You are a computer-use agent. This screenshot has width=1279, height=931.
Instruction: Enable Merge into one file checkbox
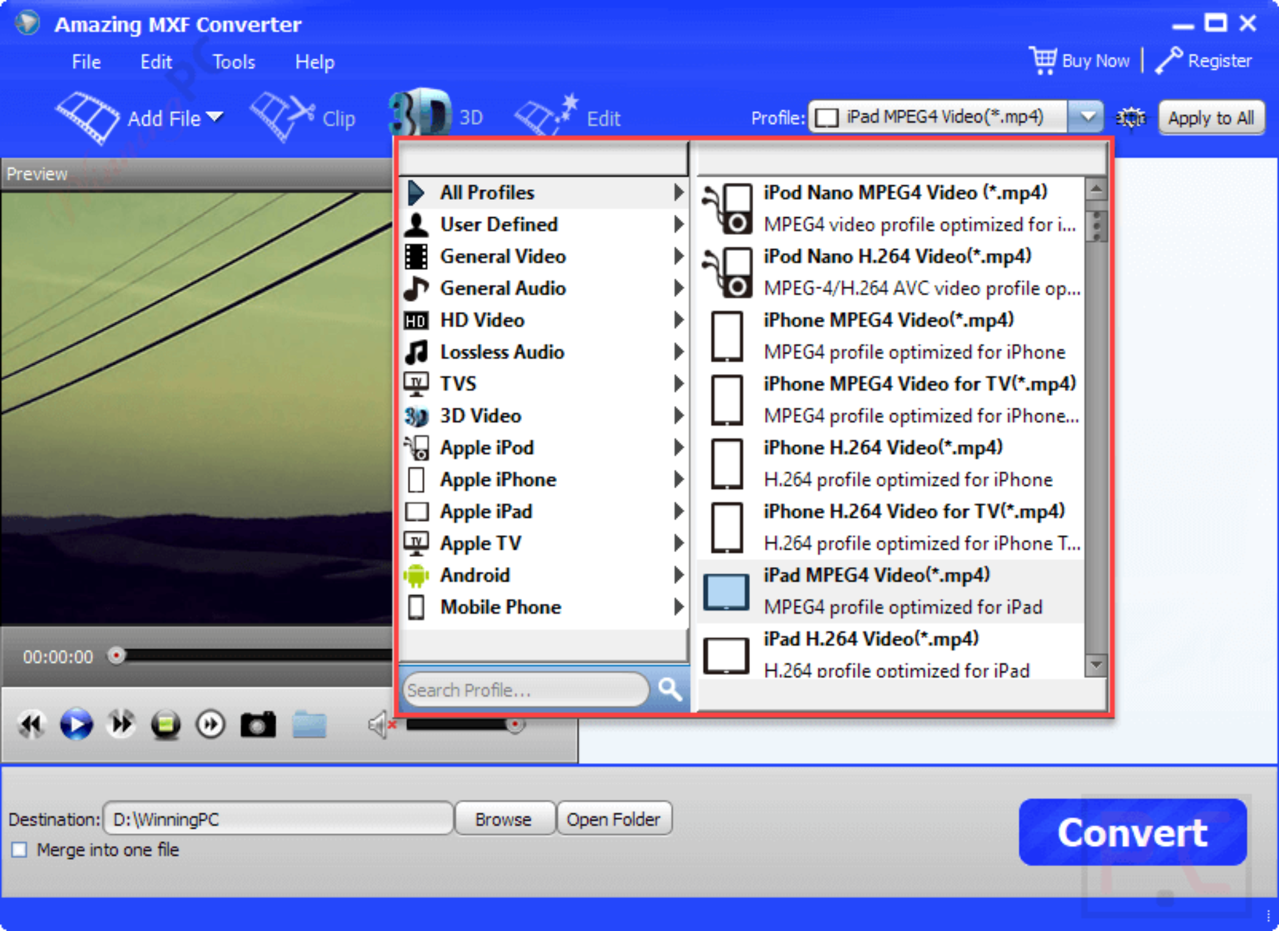(x=19, y=850)
